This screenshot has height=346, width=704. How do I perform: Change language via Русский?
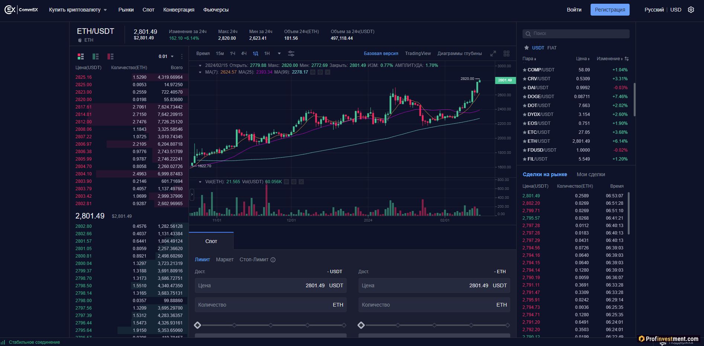pos(654,10)
